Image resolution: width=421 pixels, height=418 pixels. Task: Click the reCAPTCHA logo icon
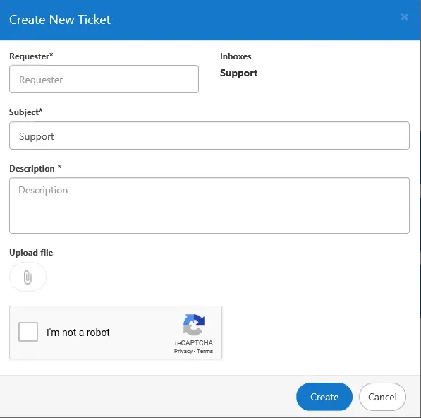pos(194,325)
